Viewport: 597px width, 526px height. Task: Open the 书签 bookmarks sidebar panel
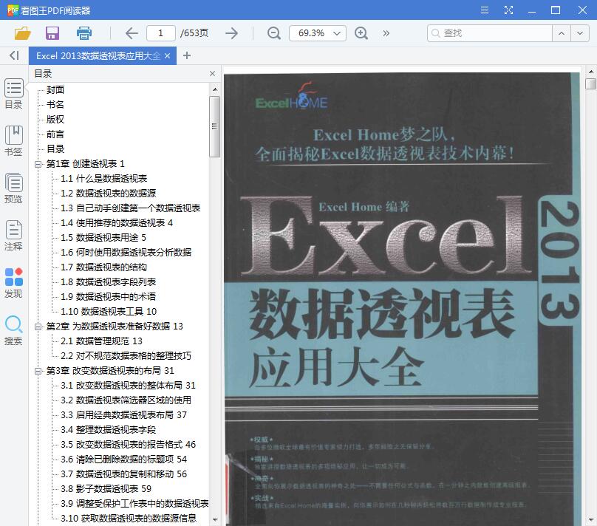14,141
